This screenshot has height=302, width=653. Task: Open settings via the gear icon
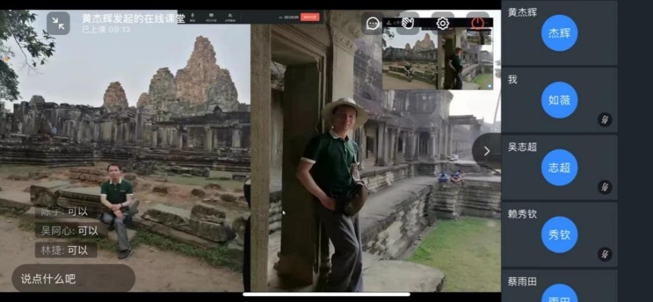pyautogui.click(x=443, y=23)
